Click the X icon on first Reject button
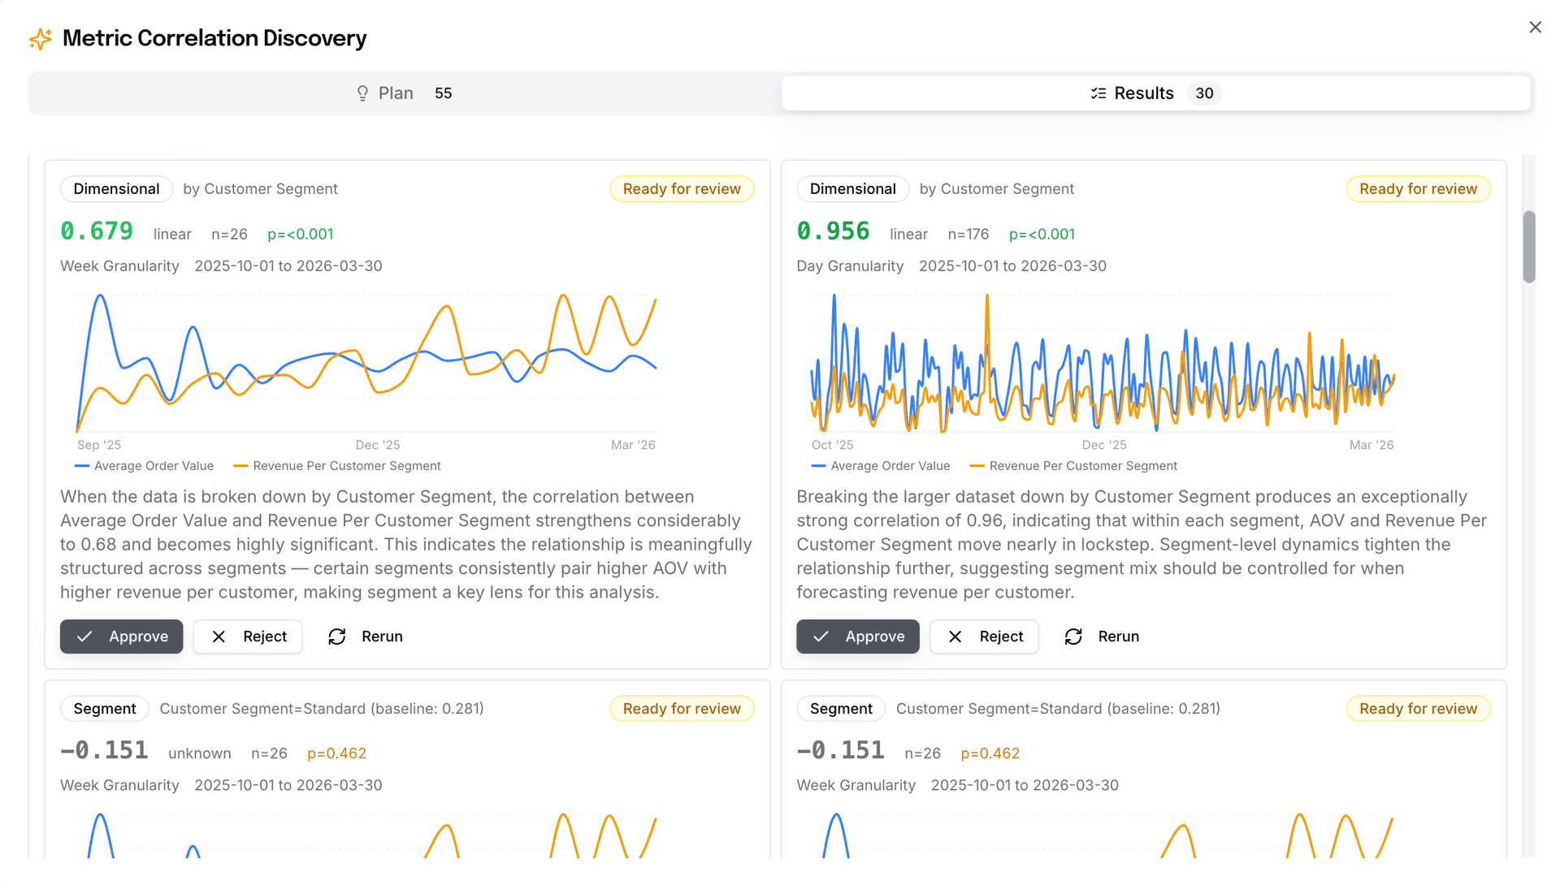Screen dimensions: 1560x885 [x=219, y=637]
